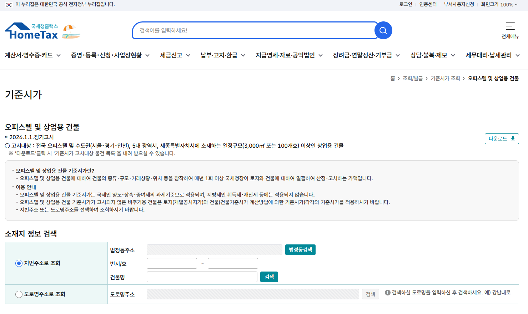Click the second 번지/호 input field

pyautogui.click(x=233, y=263)
